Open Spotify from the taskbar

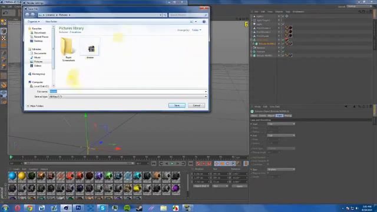point(127,208)
